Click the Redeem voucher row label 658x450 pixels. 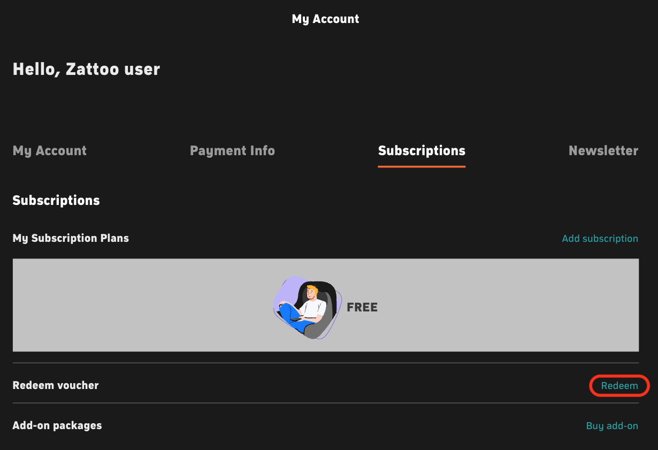click(56, 385)
